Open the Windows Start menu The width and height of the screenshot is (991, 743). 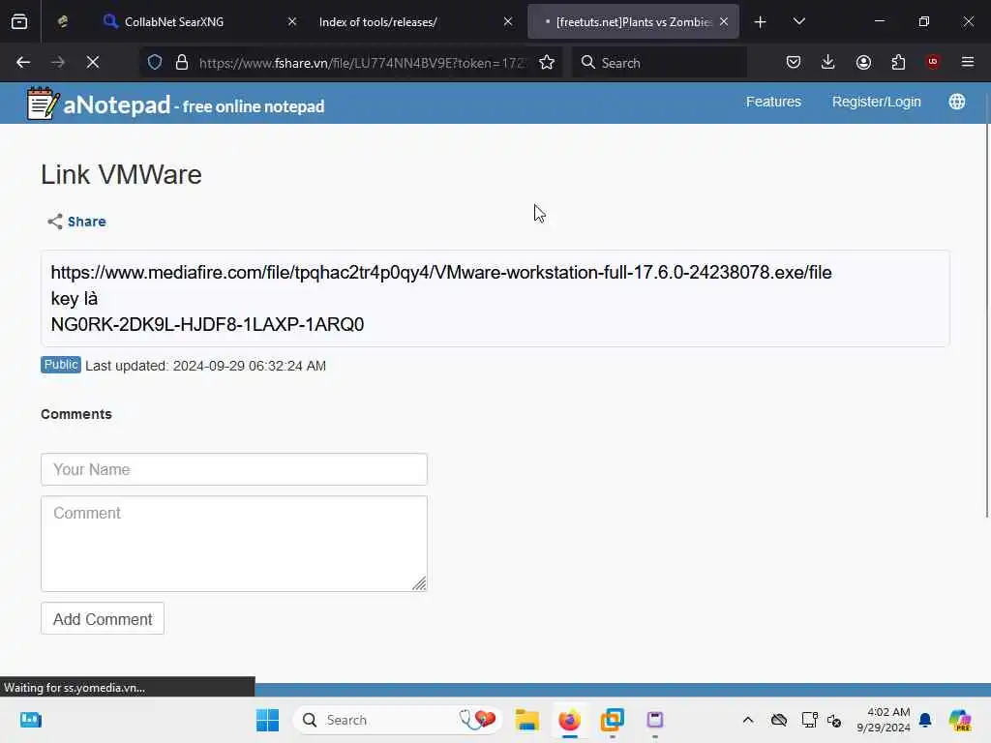tap(267, 720)
